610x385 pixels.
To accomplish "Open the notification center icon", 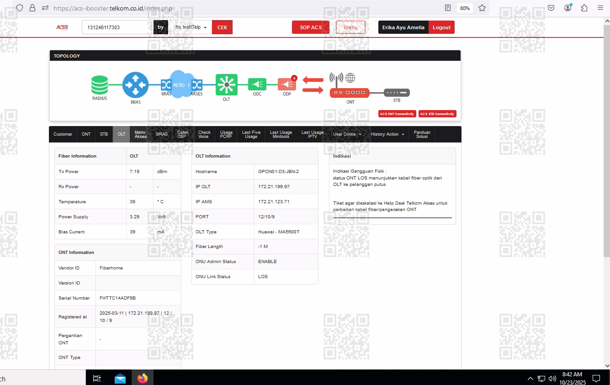I will pyautogui.click(x=596, y=378).
